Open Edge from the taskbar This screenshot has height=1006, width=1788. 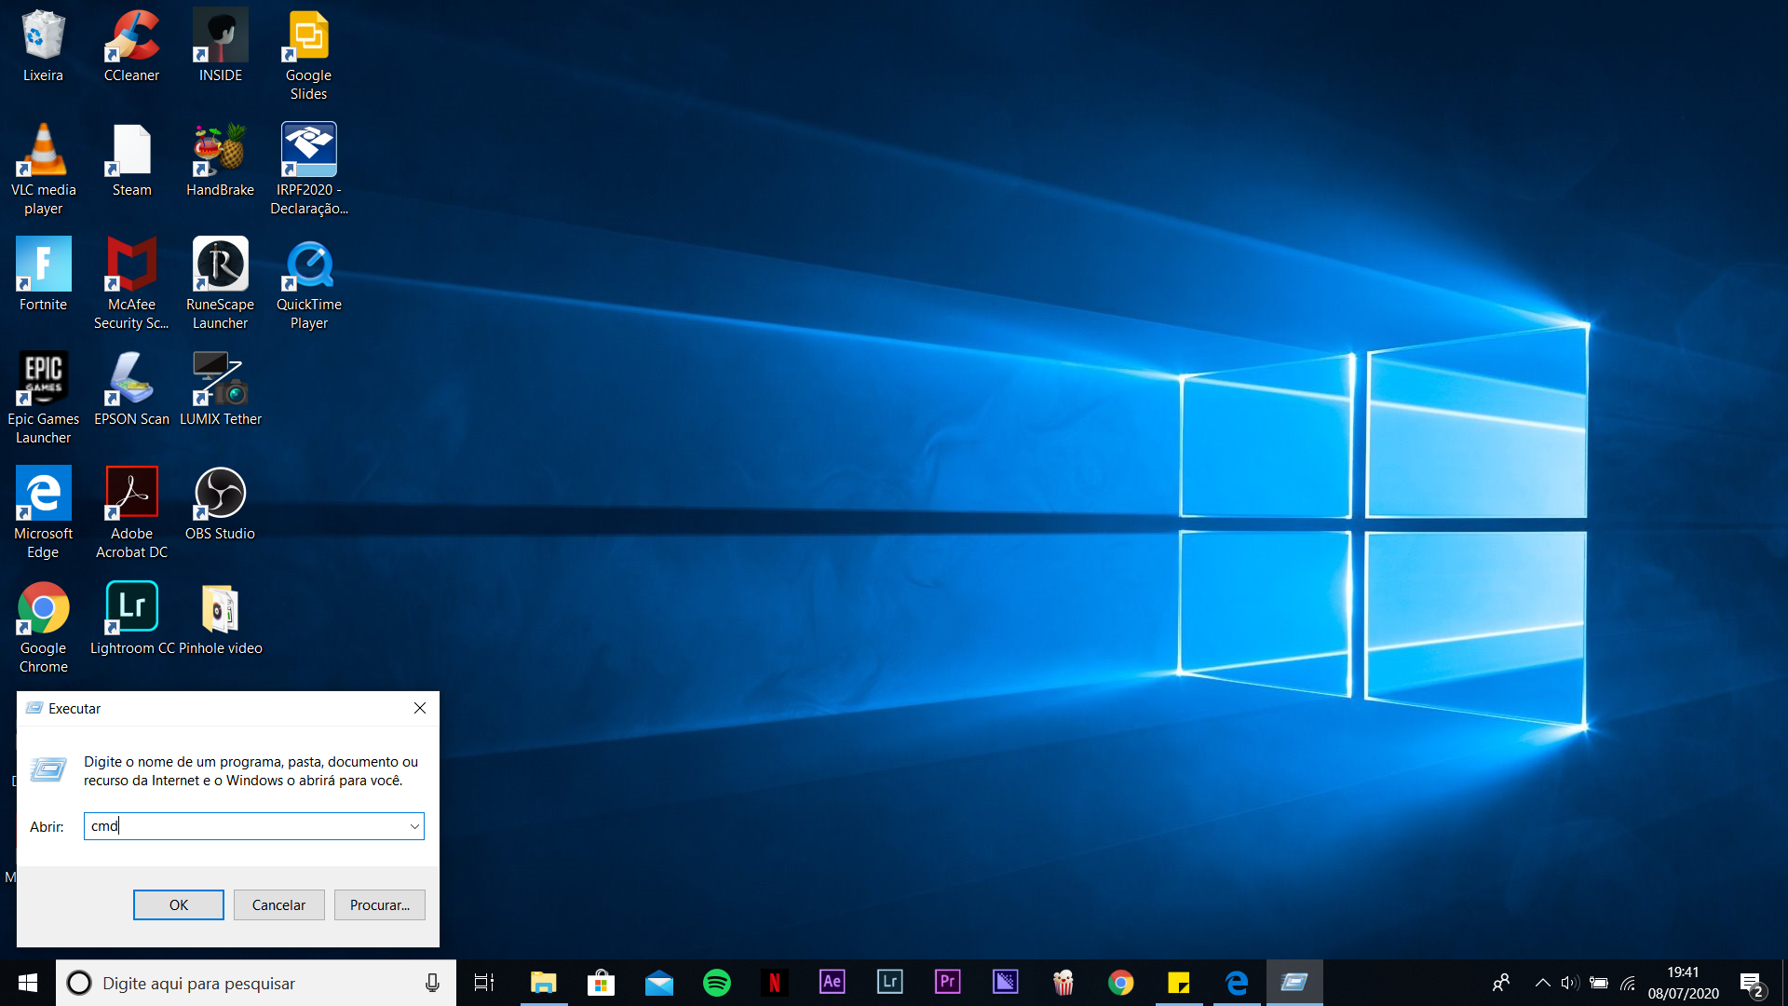pos(1237,983)
